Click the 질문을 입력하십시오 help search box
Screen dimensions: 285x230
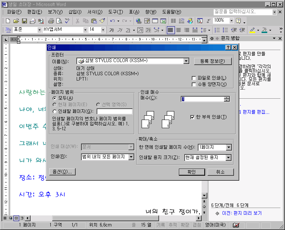pos(243,12)
